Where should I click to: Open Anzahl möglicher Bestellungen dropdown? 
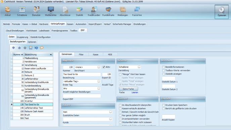pyautogui.click(x=99, y=88)
